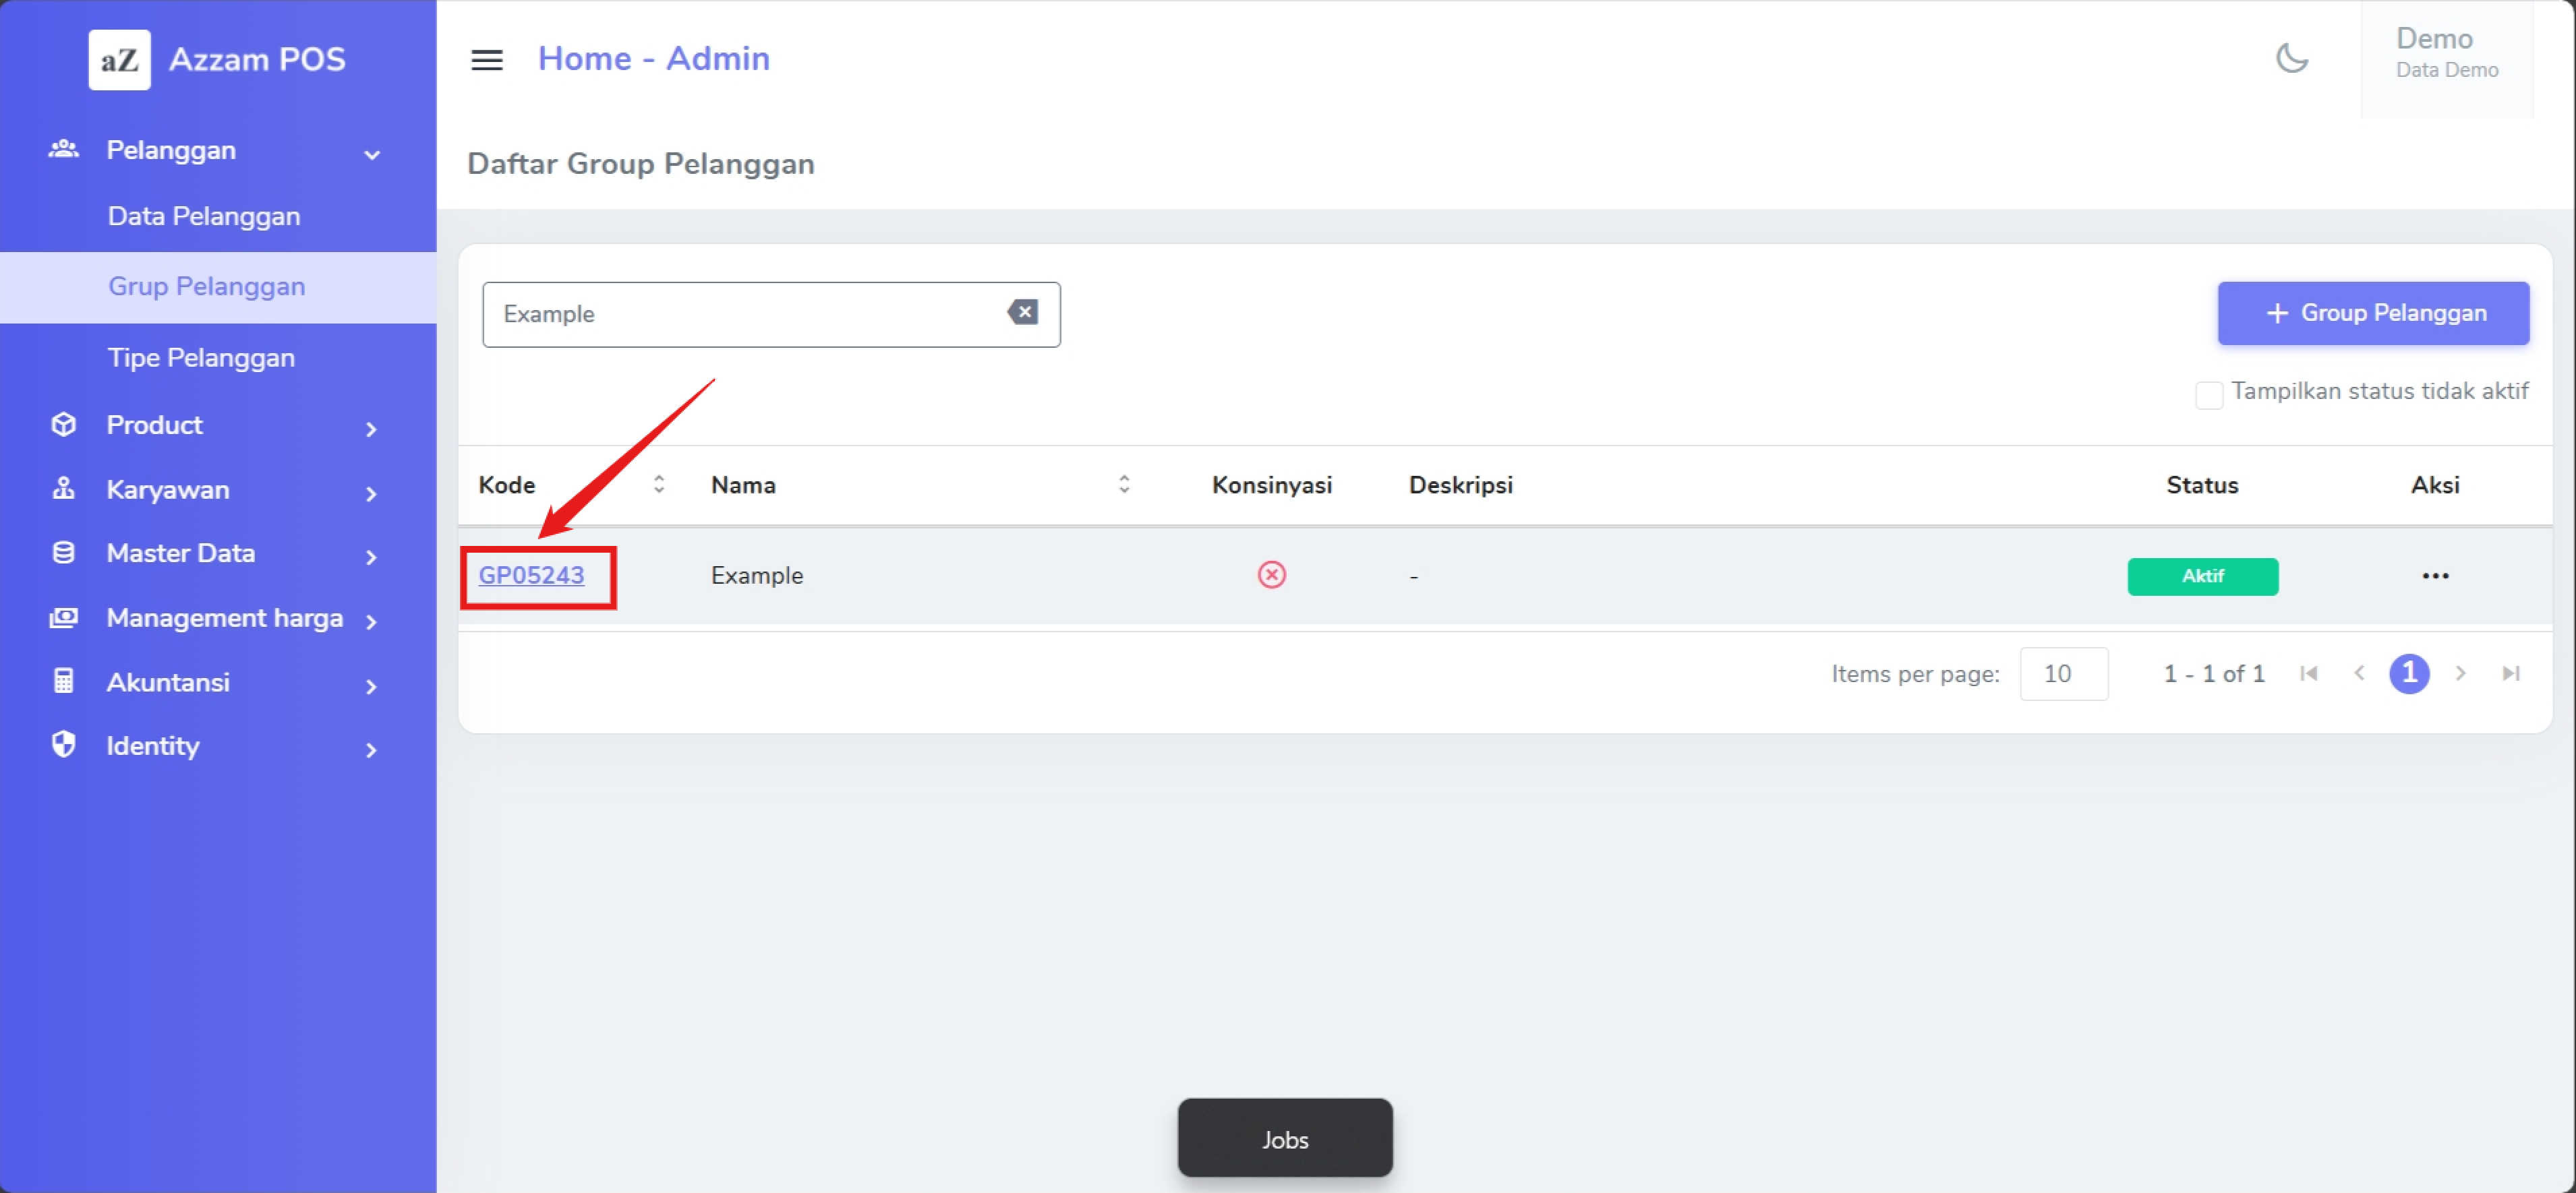Expand the Master Data sidebar menu
This screenshot has width=2576, height=1193.
(x=371, y=555)
